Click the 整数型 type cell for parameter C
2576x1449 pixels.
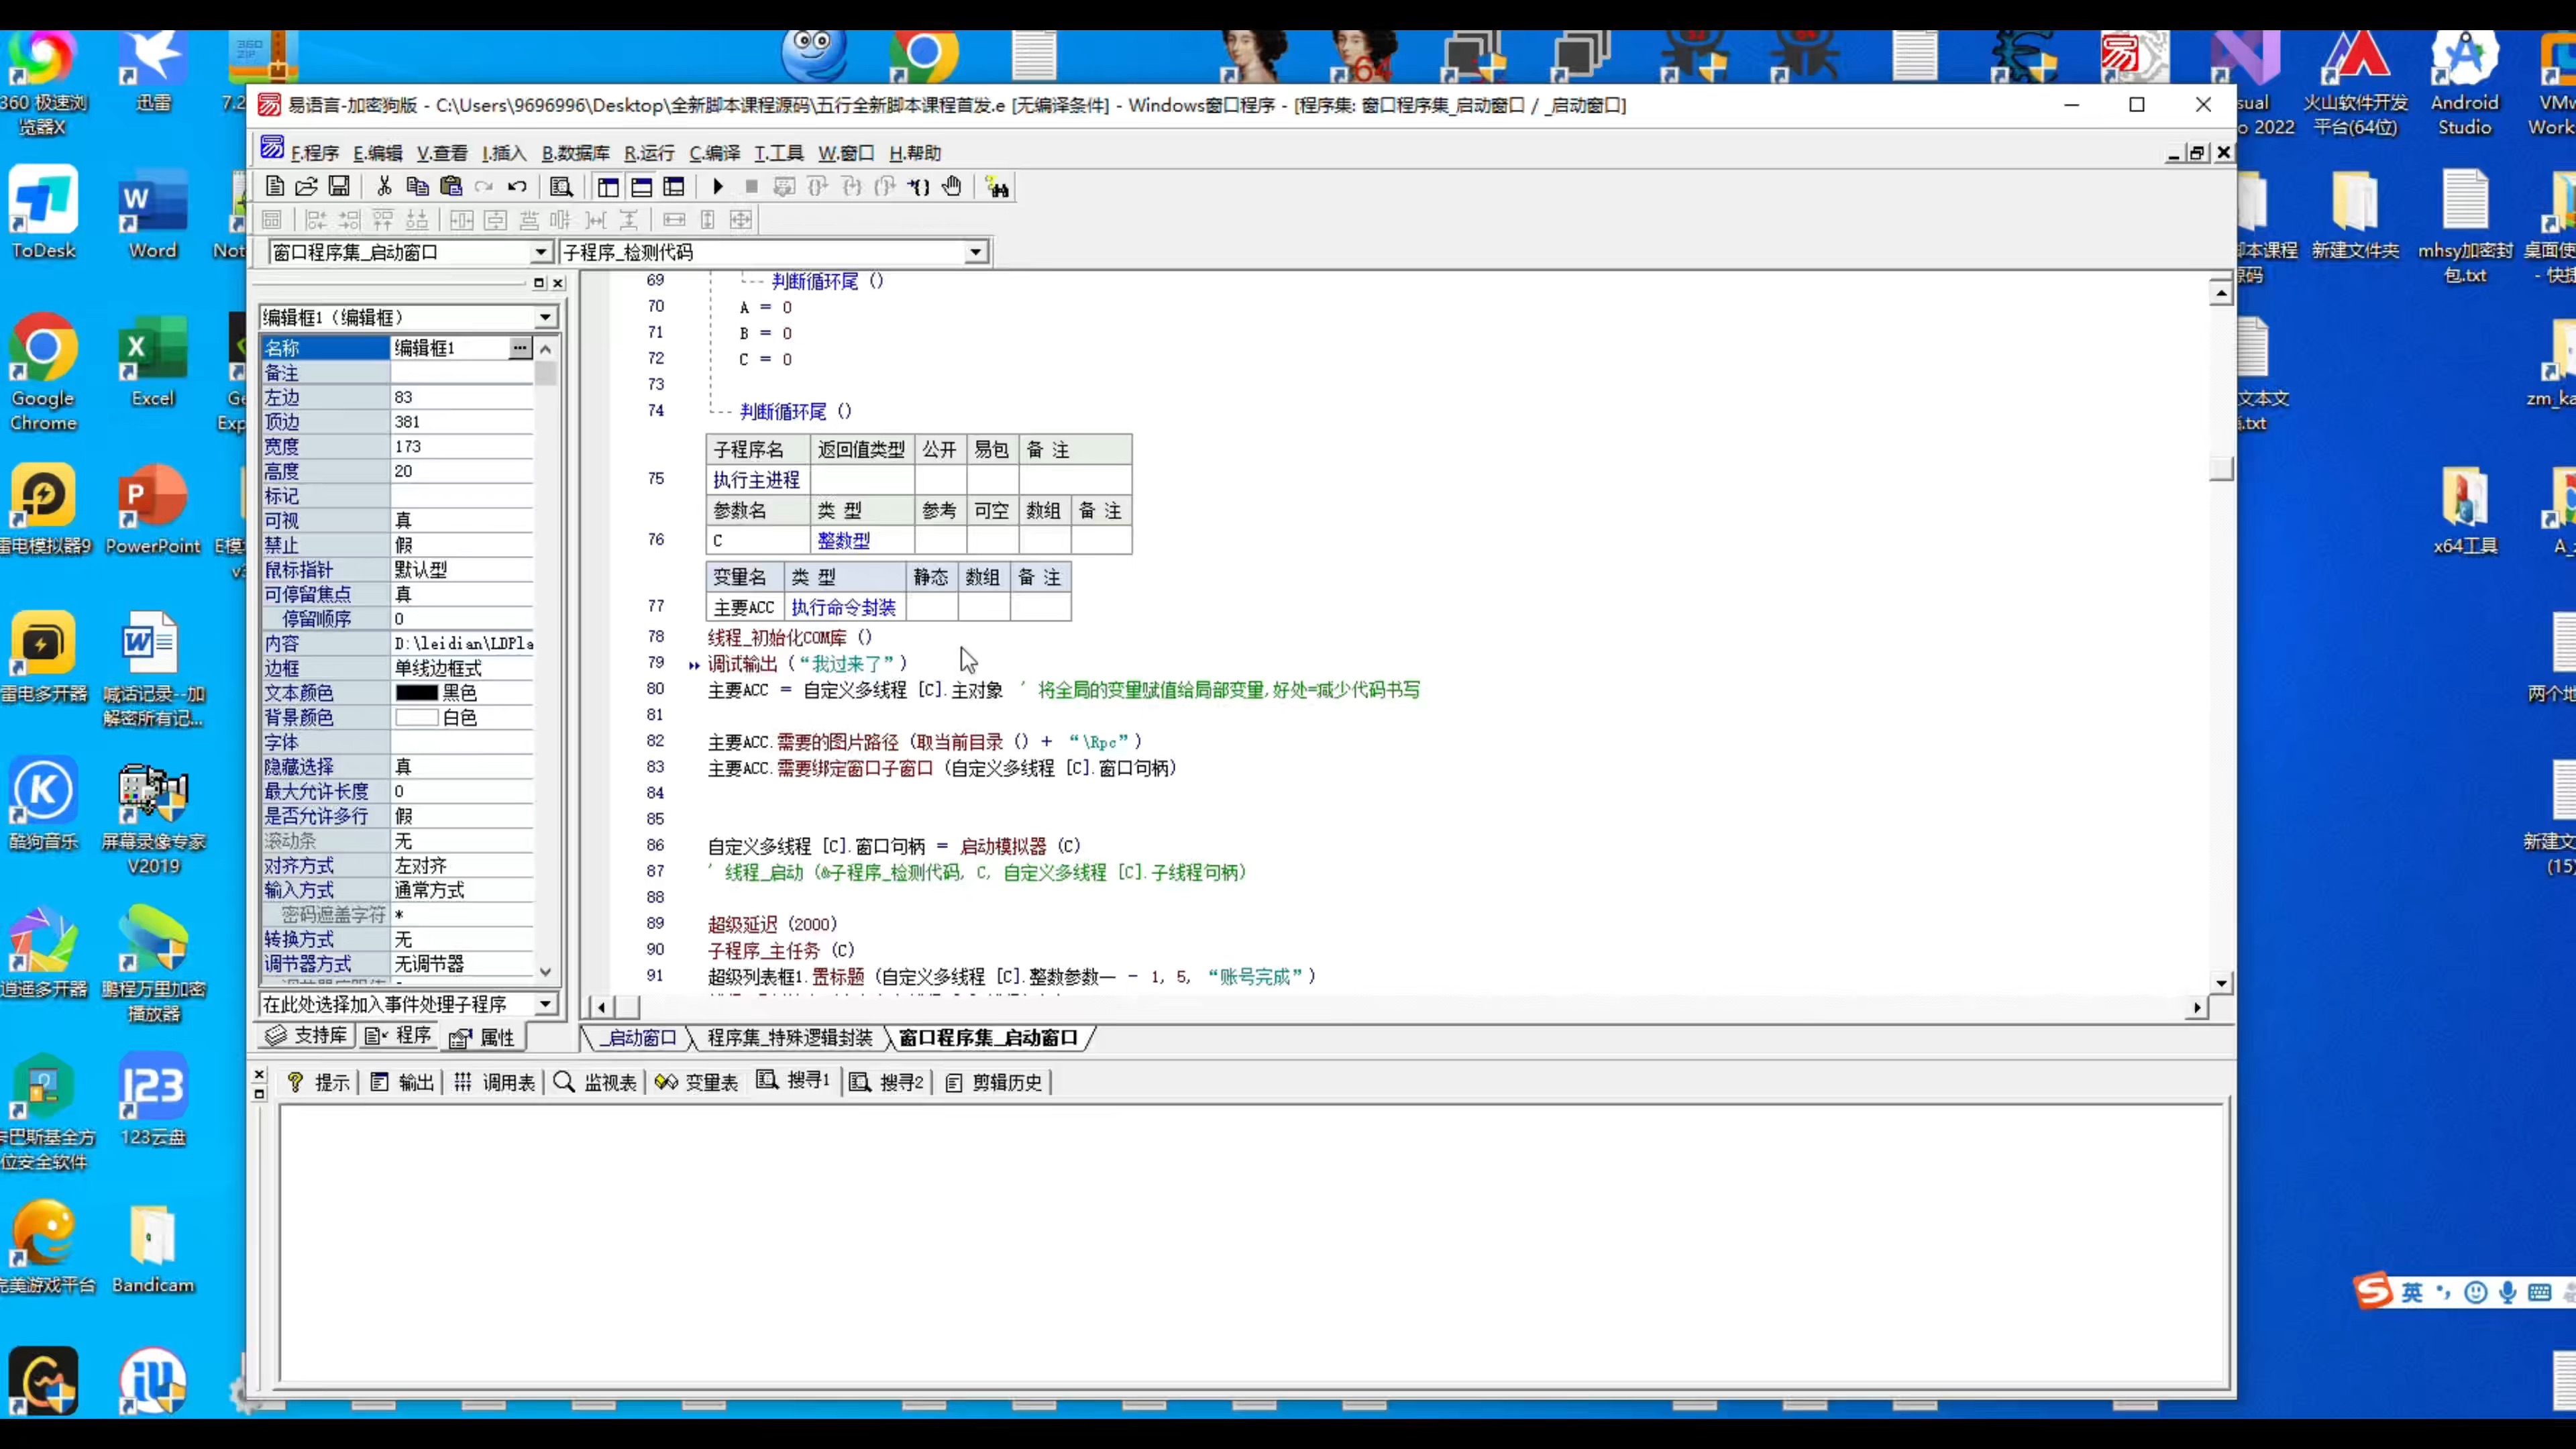(862, 540)
